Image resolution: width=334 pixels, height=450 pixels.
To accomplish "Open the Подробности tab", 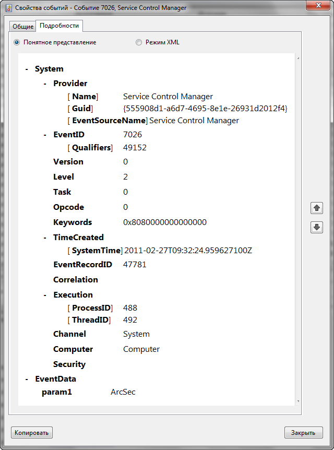I will click(59, 26).
